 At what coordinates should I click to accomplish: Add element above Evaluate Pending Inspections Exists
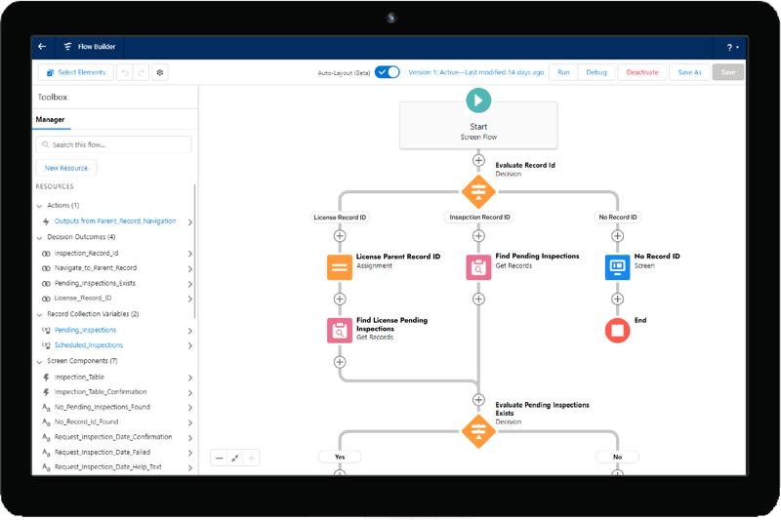[478, 400]
